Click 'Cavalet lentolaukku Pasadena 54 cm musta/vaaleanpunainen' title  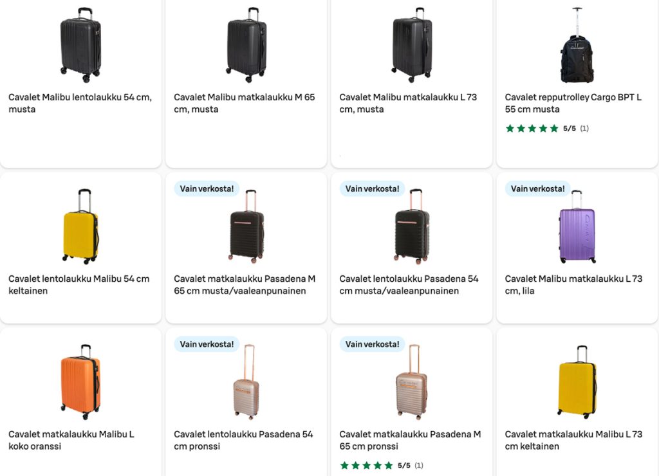[409, 285]
